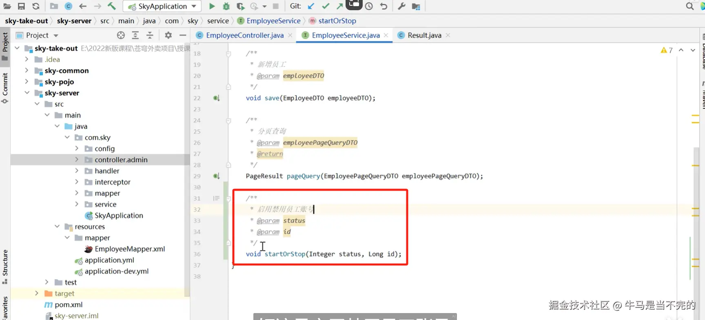Build project with the hammer icon
This screenshot has width=705, height=320.
(x=112, y=6)
